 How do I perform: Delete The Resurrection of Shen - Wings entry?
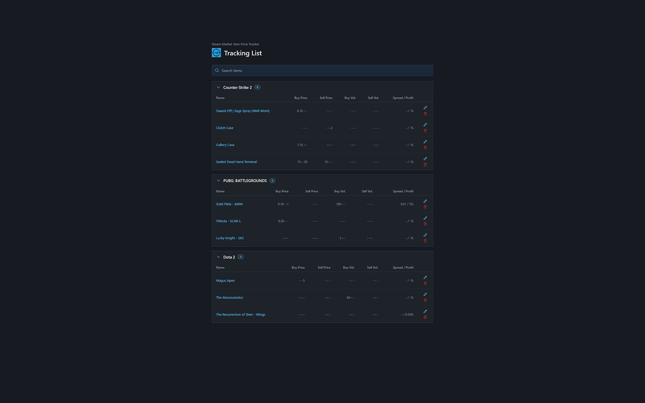(x=425, y=317)
